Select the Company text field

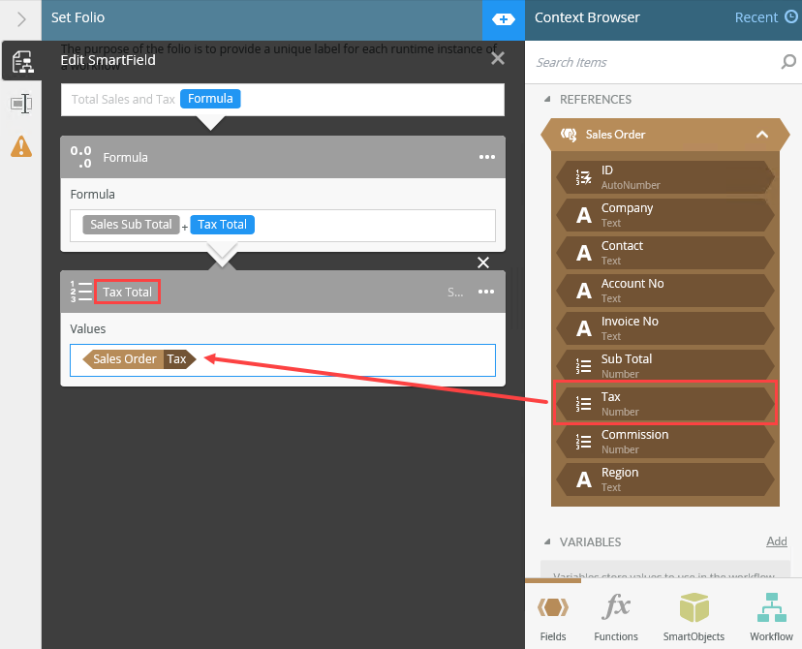[664, 215]
